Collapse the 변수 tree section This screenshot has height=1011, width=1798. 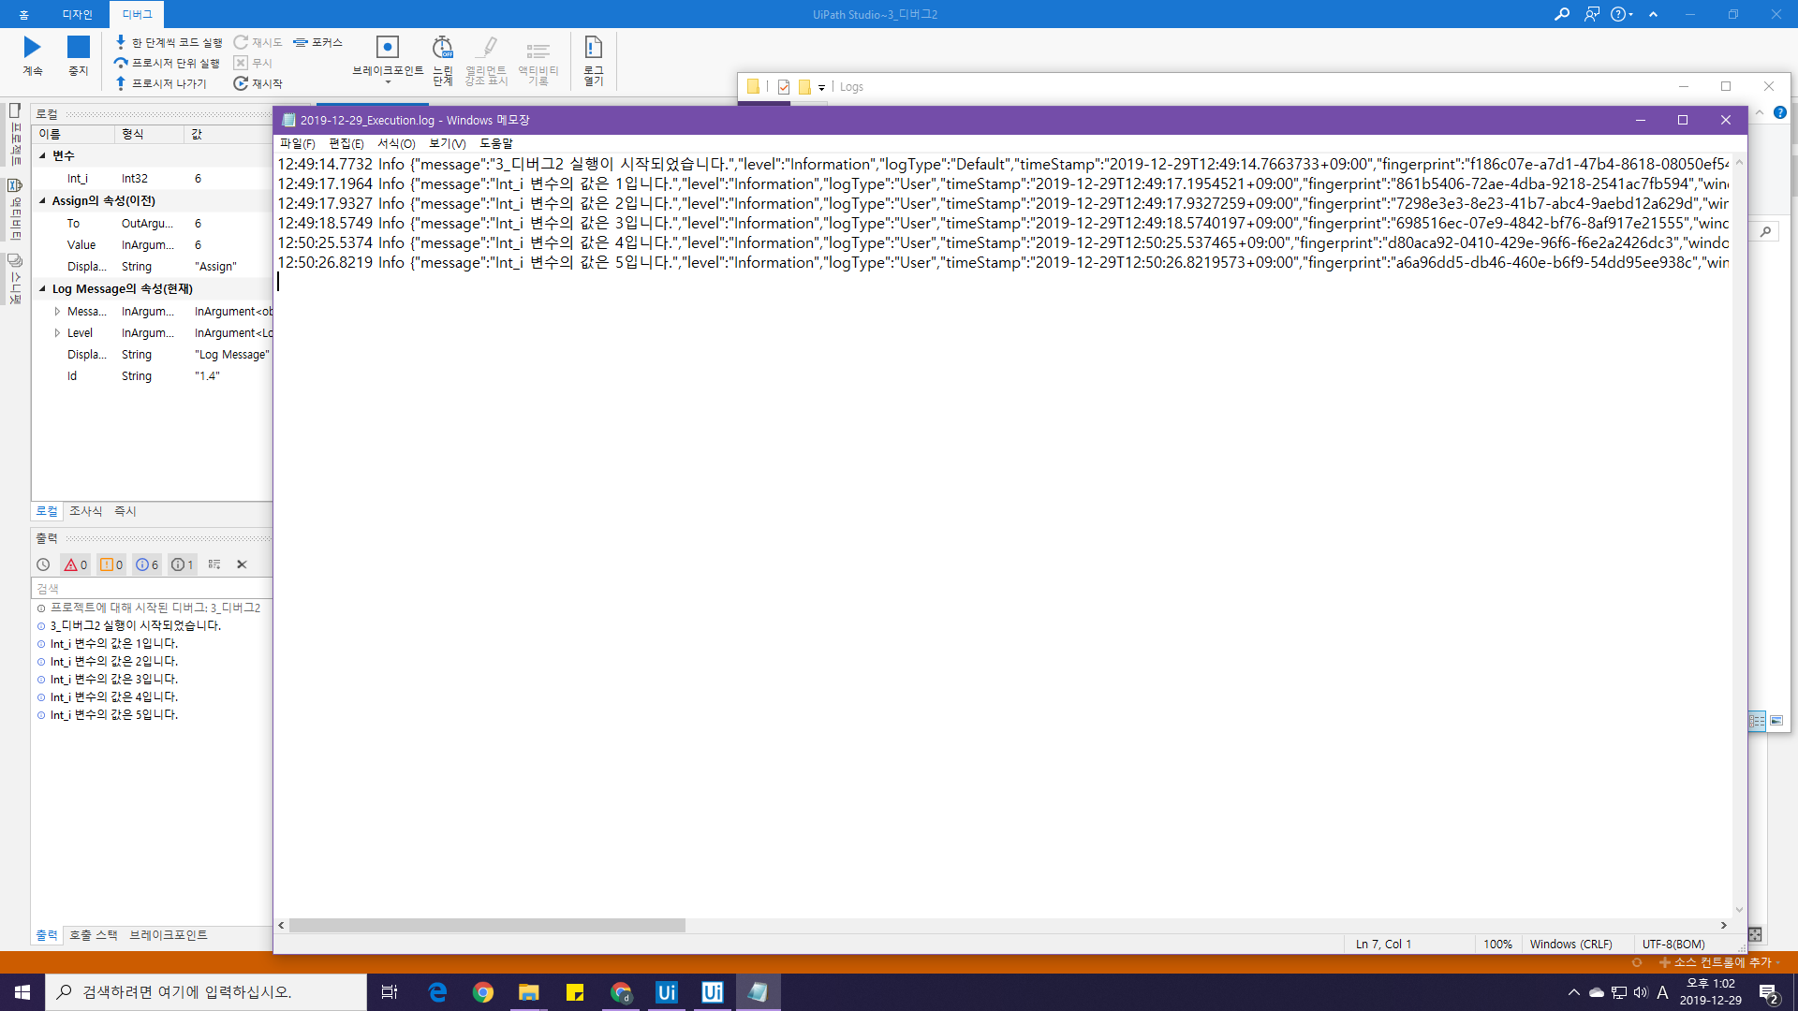(x=42, y=155)
